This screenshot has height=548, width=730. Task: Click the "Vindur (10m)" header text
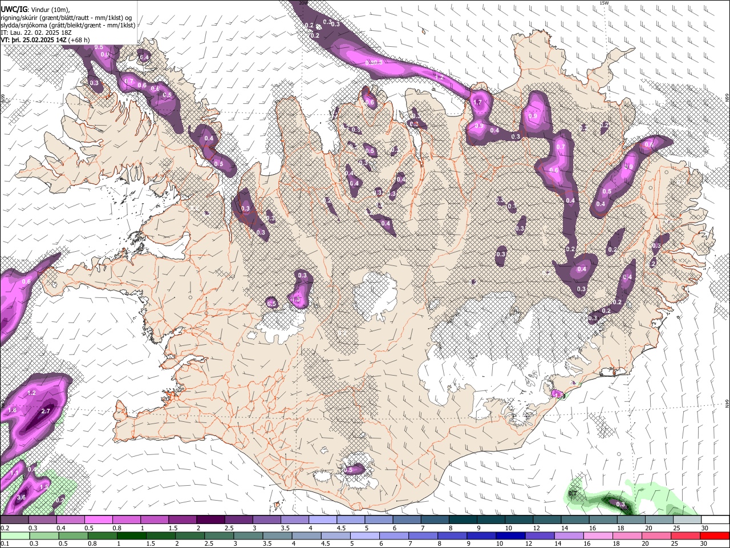(51, 9)
